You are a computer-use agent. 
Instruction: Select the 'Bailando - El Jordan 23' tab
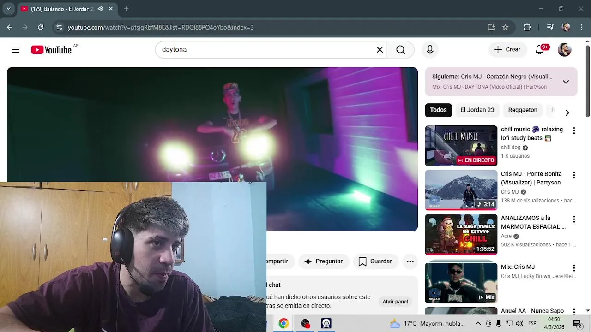[x=62, y=9]
